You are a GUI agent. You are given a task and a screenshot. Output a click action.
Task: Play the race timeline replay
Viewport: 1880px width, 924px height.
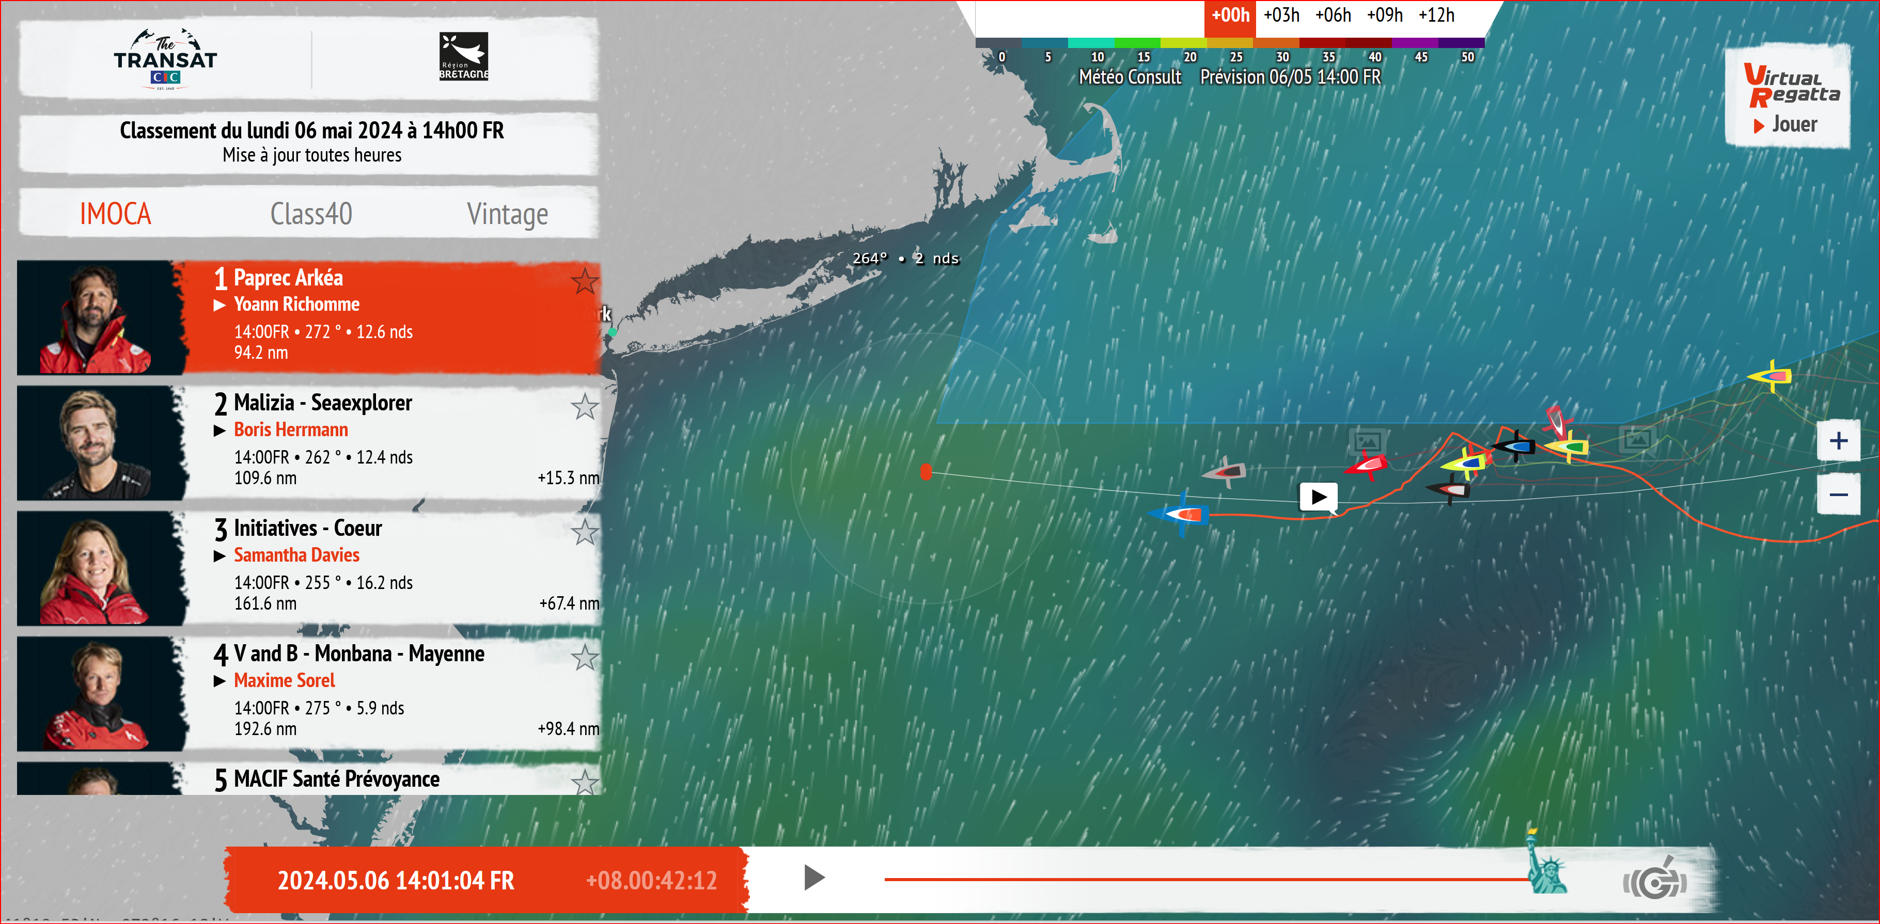[814, 878]
